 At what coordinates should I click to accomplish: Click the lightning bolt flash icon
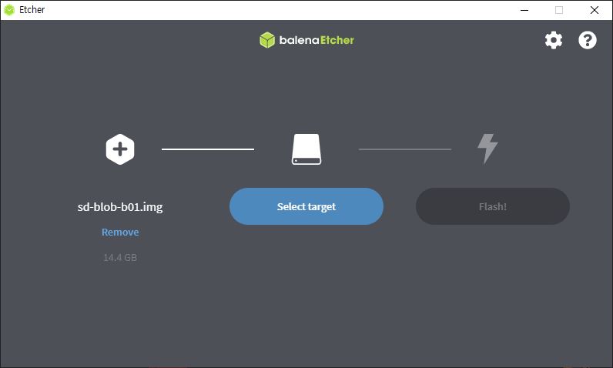click(487, 149)
